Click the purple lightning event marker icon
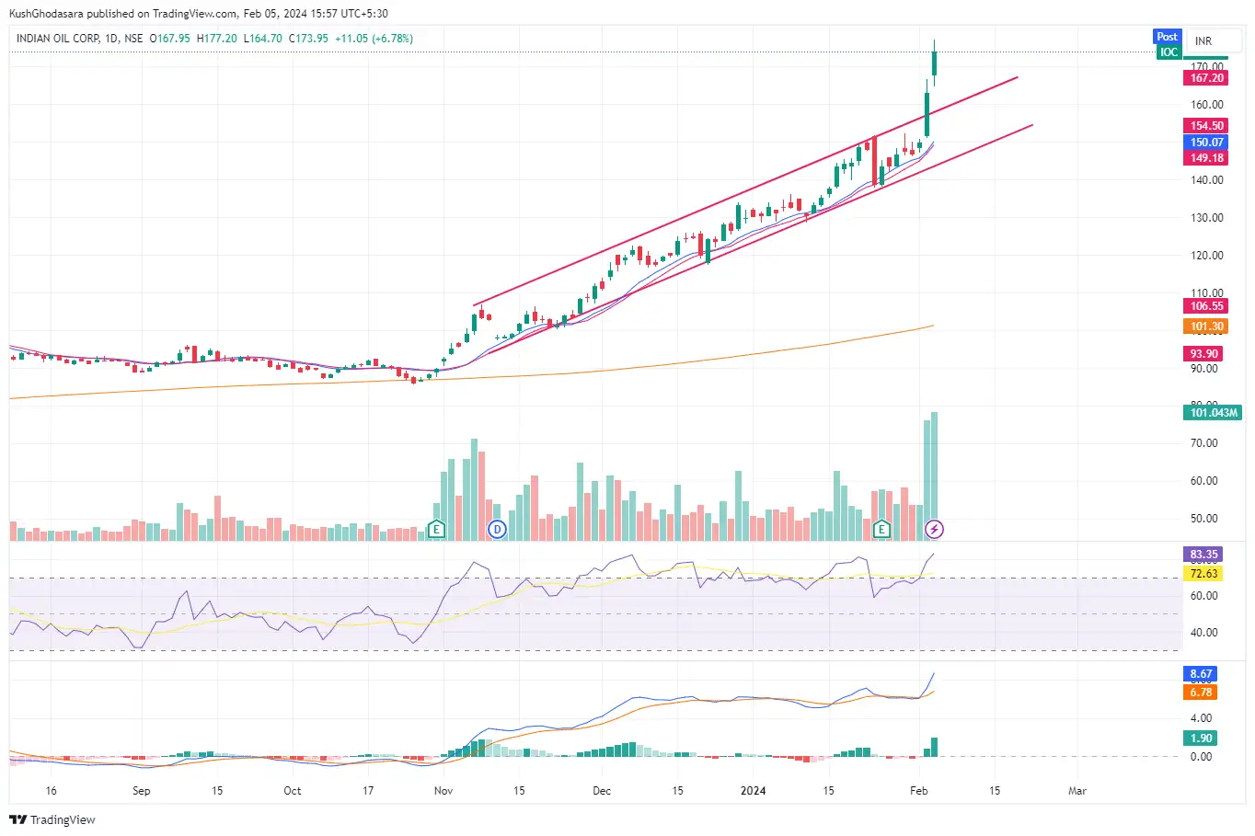This screenshot has height=836, width=1255. coord(935,529)
